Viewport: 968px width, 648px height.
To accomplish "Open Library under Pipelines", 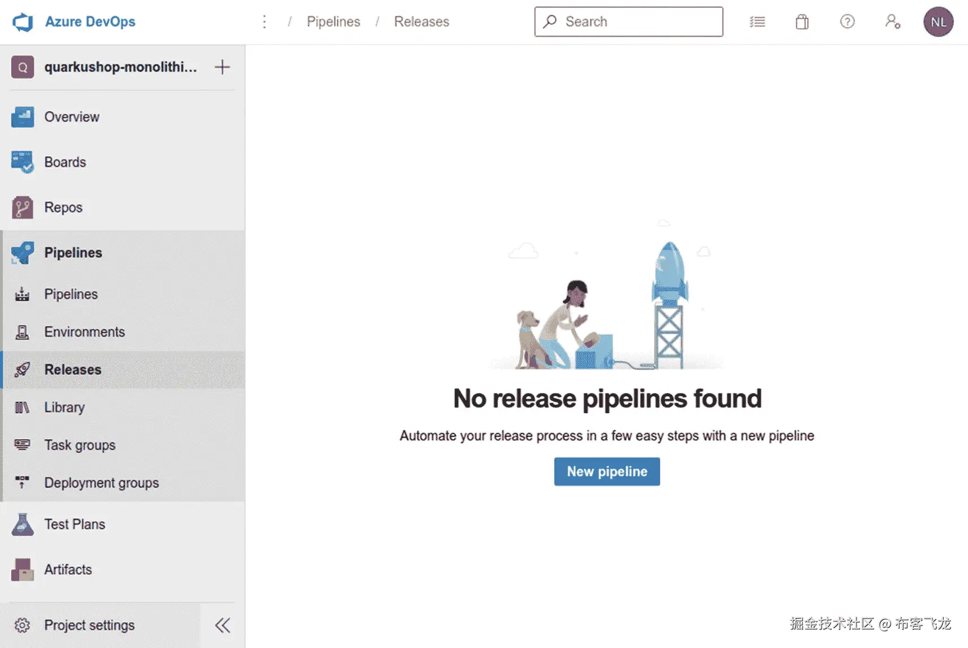I will pos(64,407).
